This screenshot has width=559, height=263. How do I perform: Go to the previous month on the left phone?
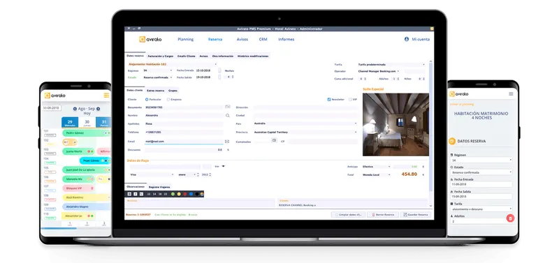coord(75,109)
